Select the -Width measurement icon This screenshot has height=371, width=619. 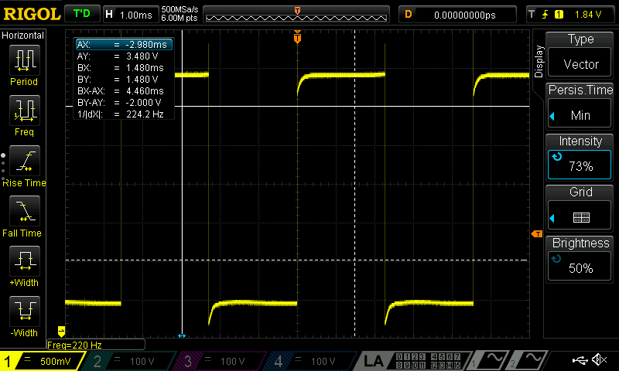point(25,311)
